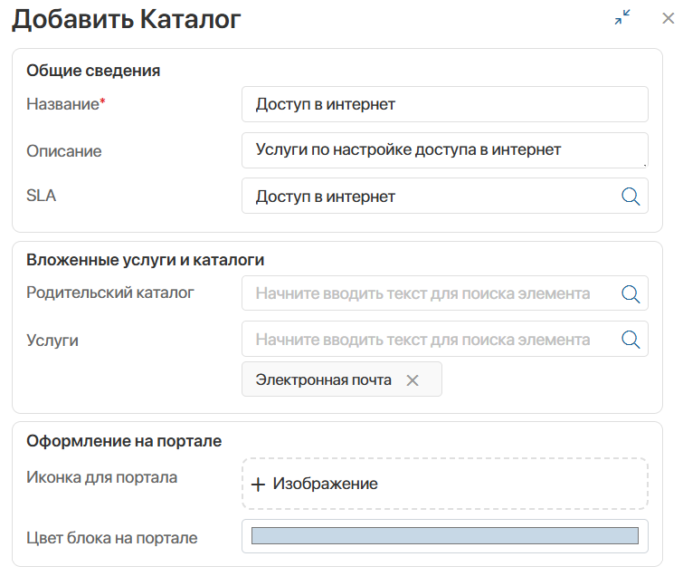
Task: Click the SLA field with Доступ в интернет
Action: click(445, 196)
